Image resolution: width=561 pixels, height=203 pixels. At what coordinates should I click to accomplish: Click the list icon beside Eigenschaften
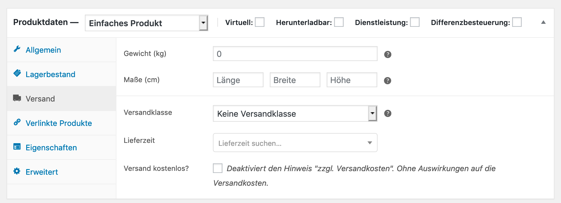(x=17, y=147)
